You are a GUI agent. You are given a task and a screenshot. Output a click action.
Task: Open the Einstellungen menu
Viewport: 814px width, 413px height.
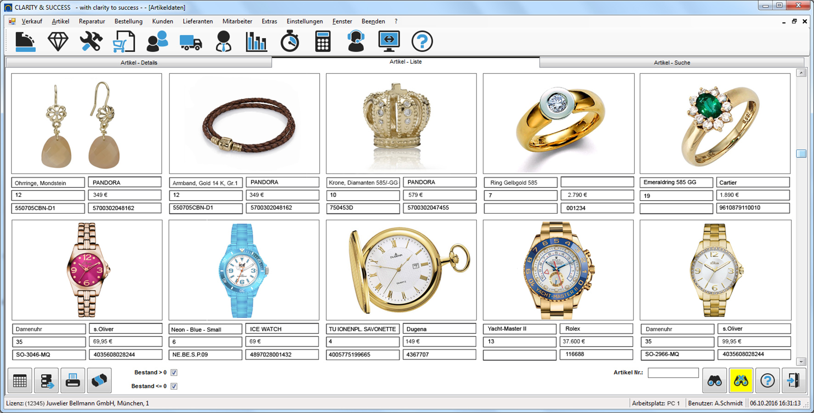click(x=305, y=21)
